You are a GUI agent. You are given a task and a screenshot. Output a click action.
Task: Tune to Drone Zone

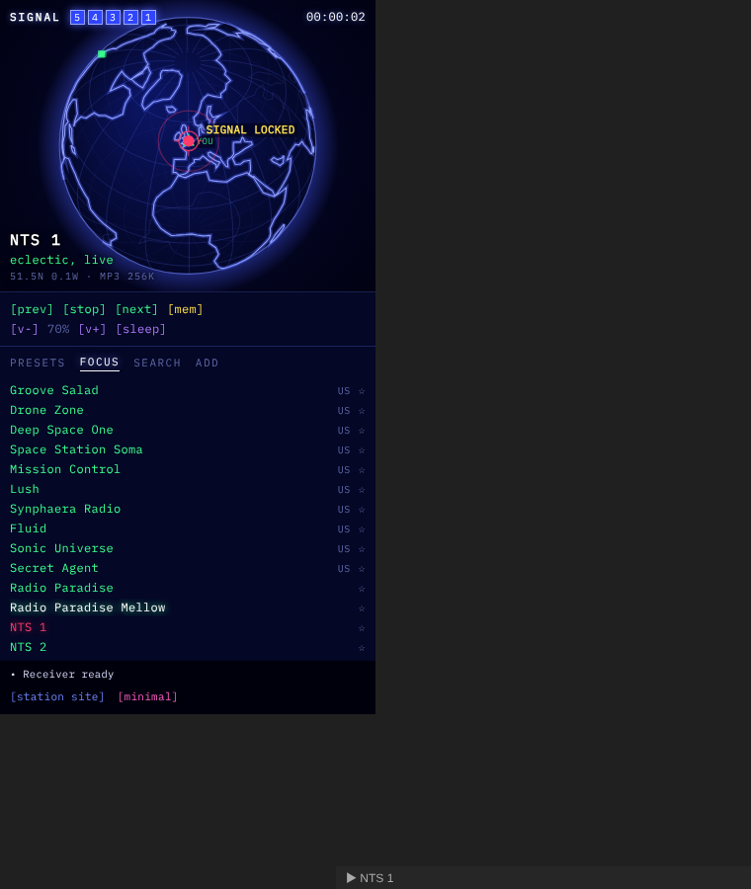[46, 410]
